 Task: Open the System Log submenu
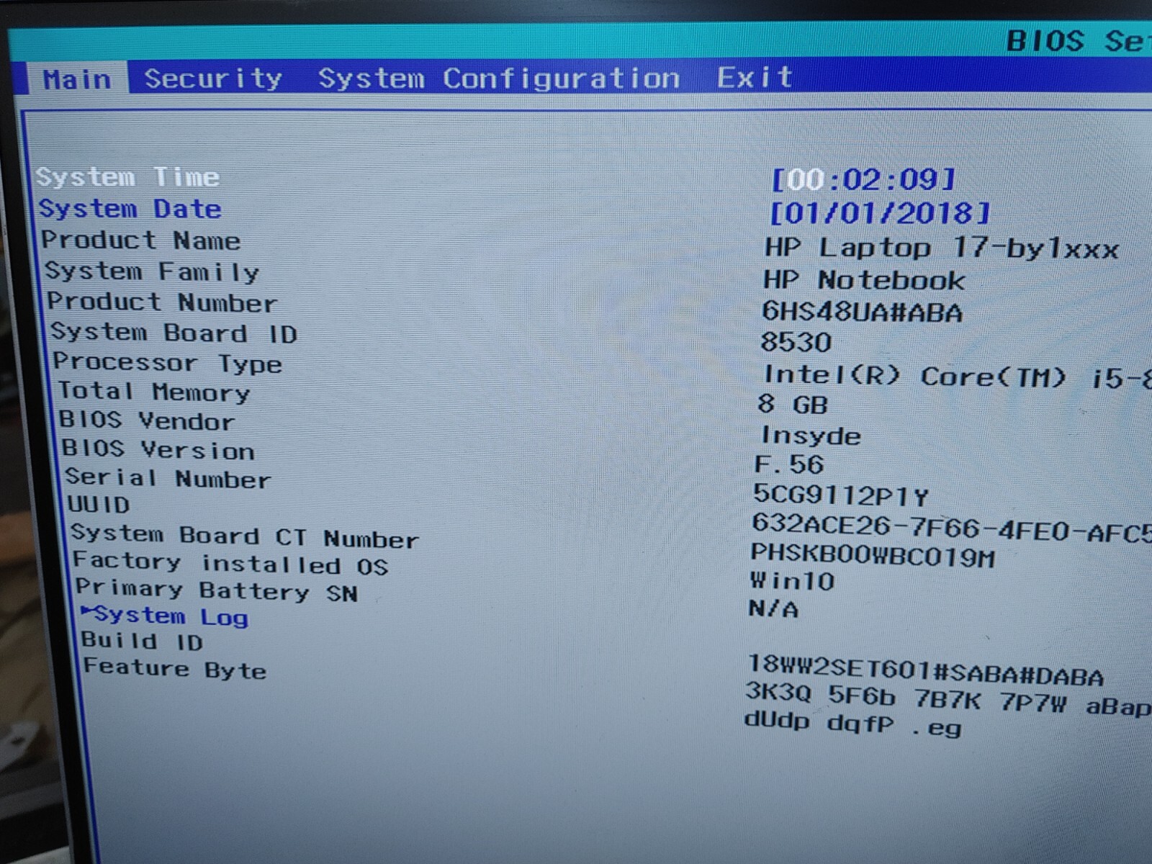pyautogui.click(x=171, y=616)
